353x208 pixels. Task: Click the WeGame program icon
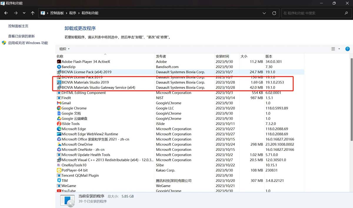[x=59, y=186]
